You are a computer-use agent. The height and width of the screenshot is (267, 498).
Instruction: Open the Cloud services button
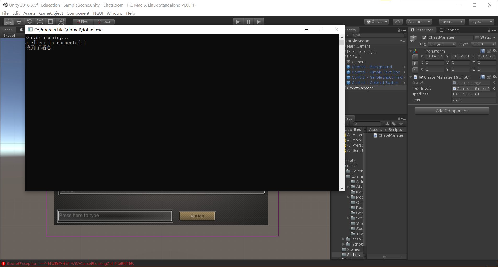[398, 22]
